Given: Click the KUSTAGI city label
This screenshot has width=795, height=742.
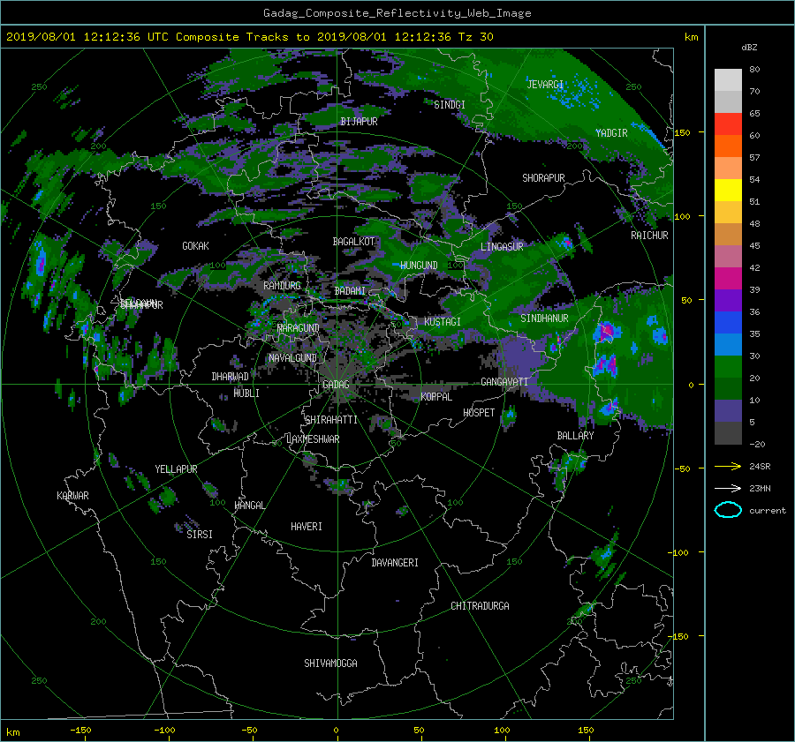Looking at the screenshot, I should pos(443,322).
